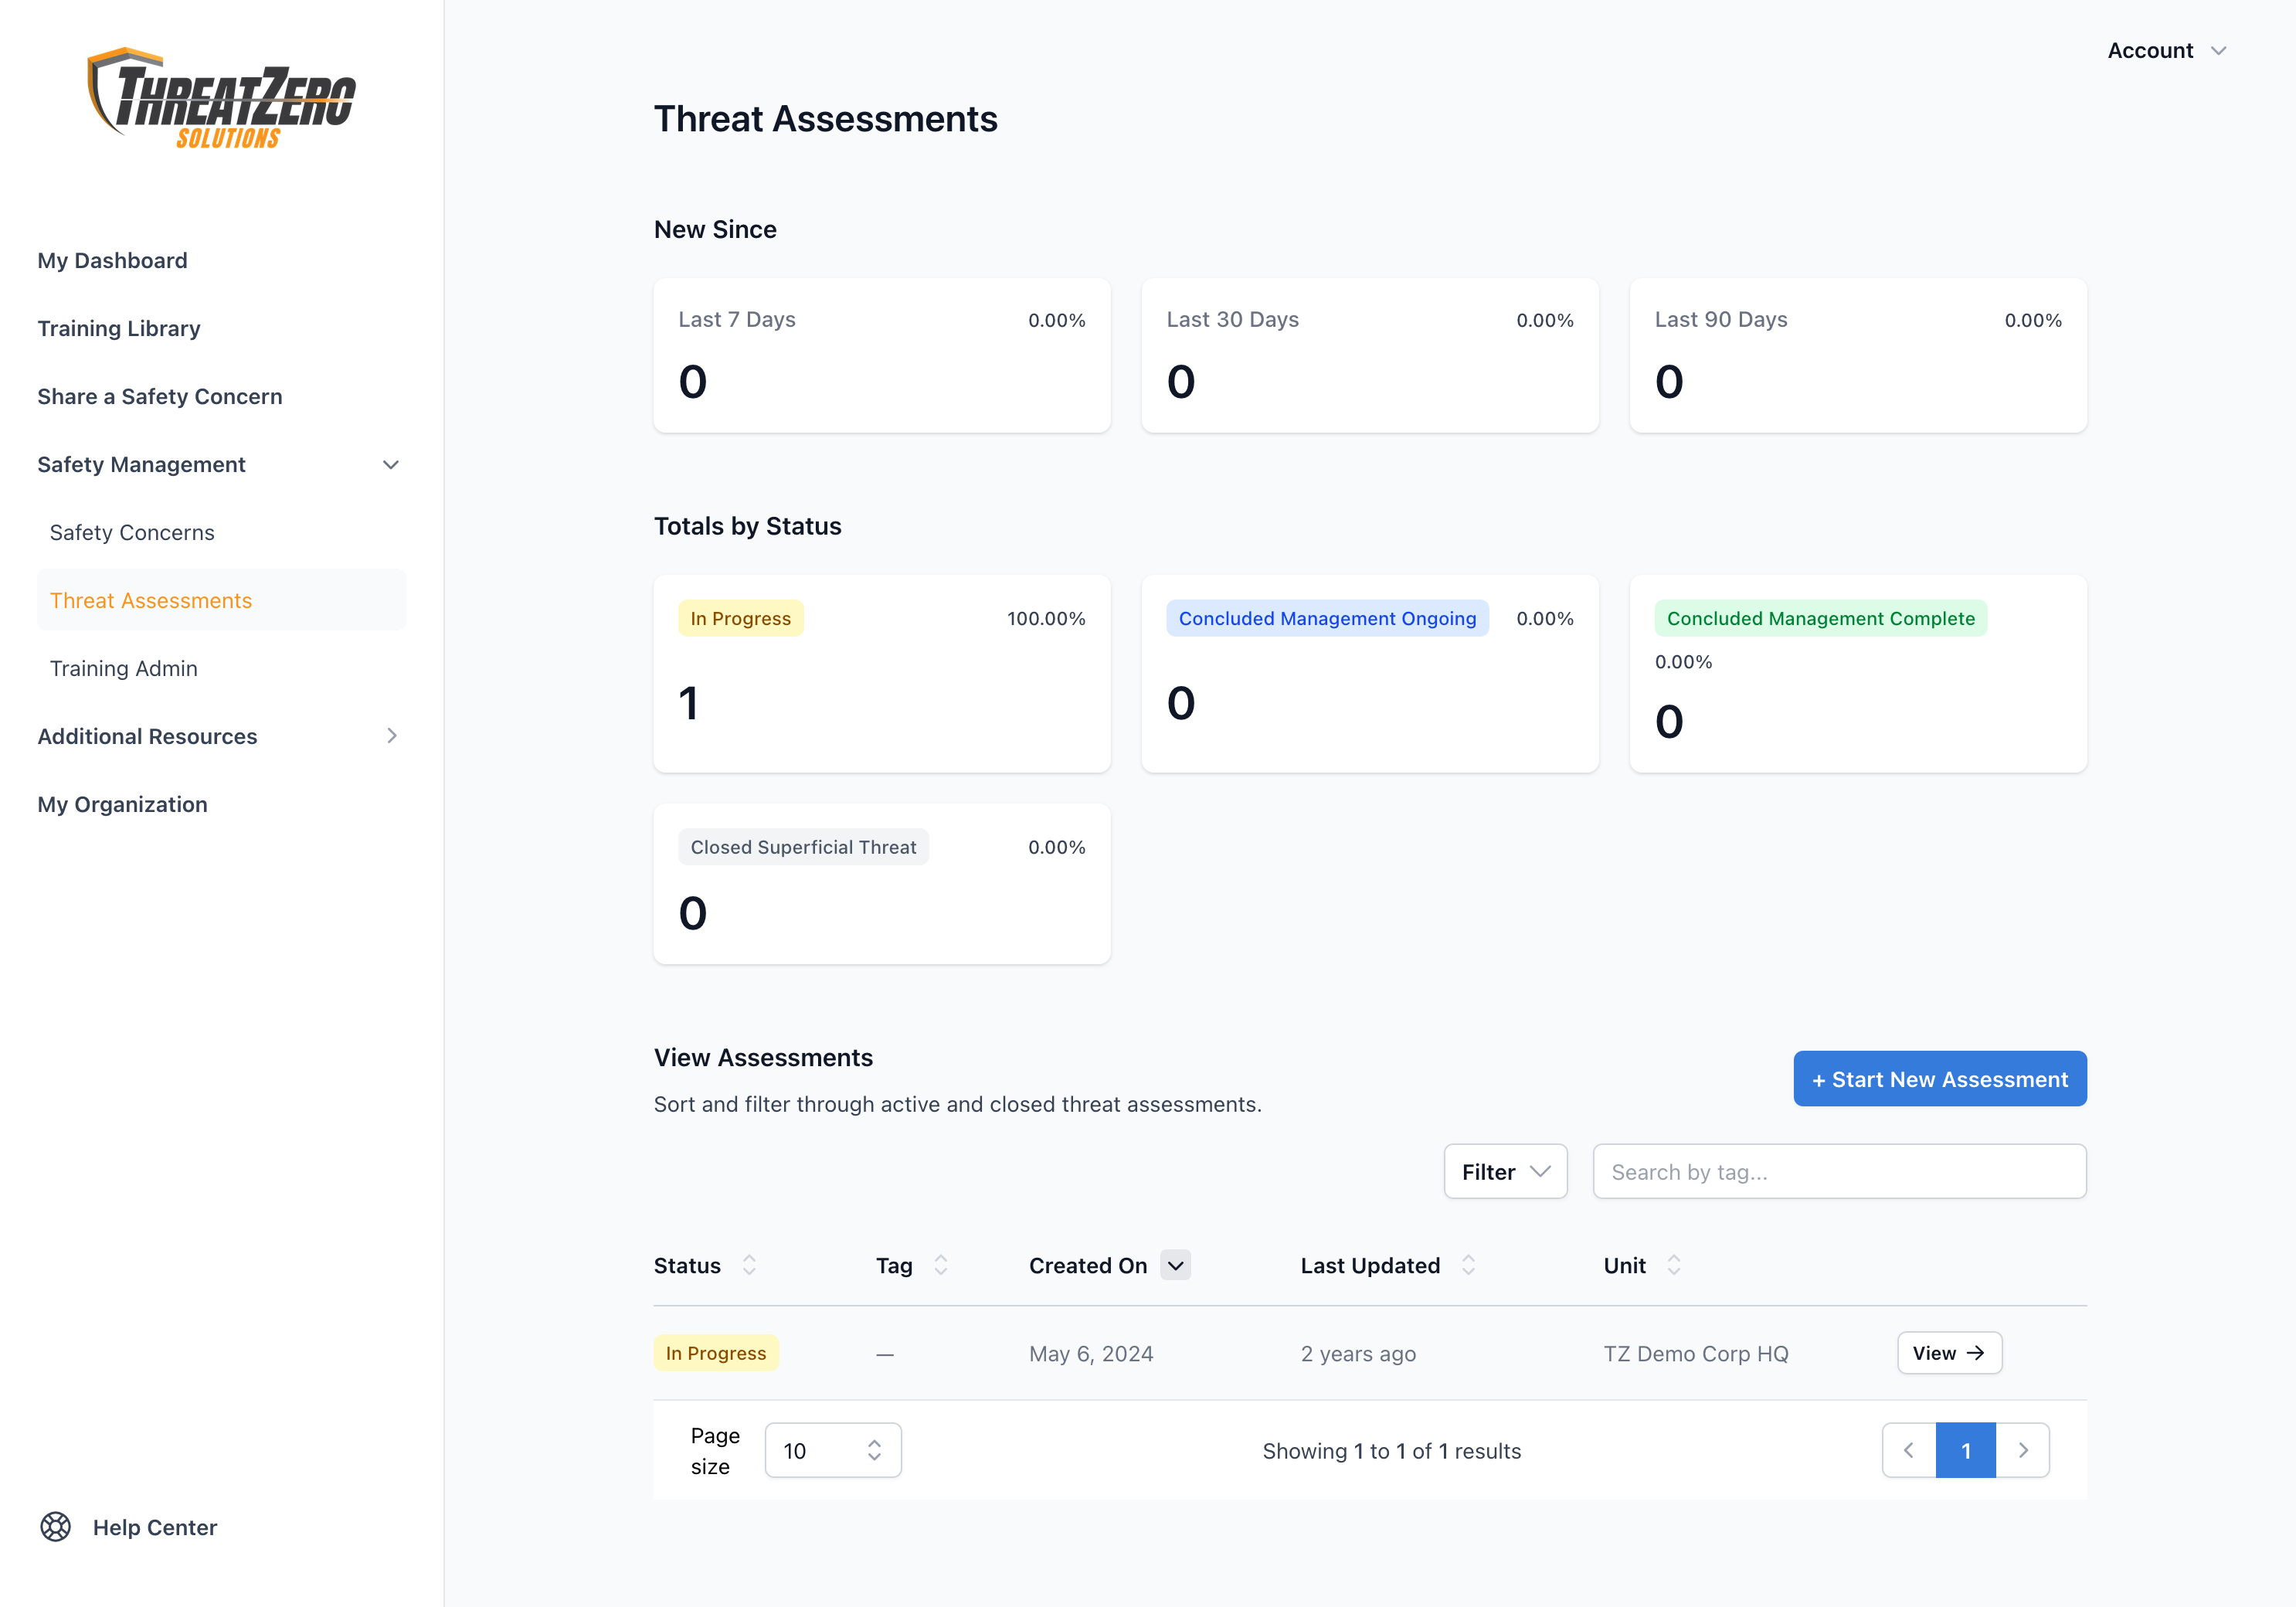
Task: Click the ThreatZero Solutions logo
Action: (222, 98)
